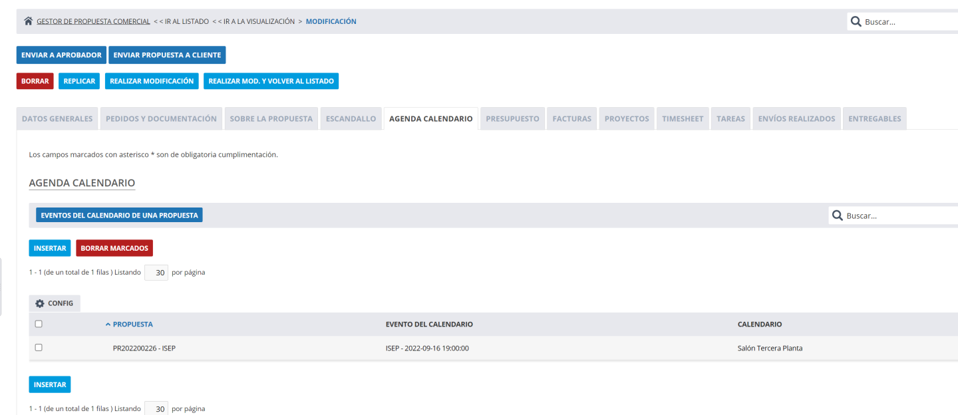
Task: Open the Presupuesto tab
Action: click(512, 118)
